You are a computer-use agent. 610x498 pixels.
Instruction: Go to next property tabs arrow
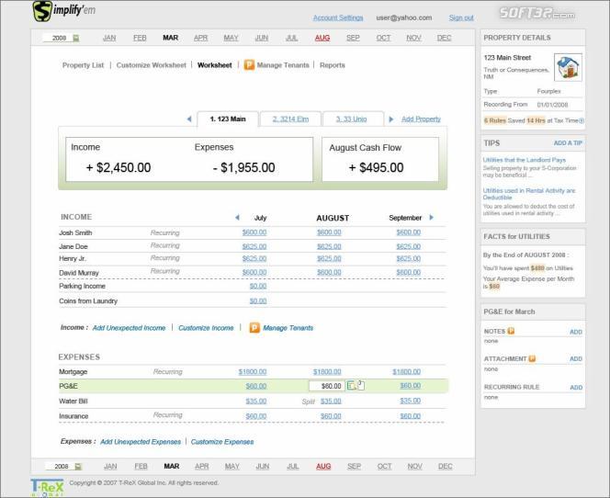[391, 119]
